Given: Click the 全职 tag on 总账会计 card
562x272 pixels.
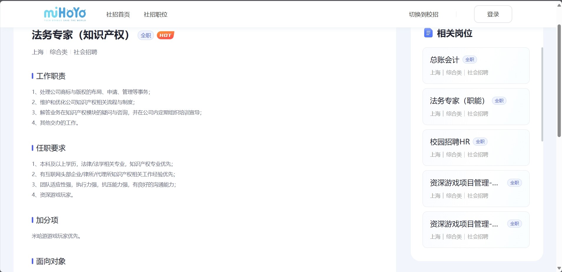Looking at the screenshot, I should 470,60.
